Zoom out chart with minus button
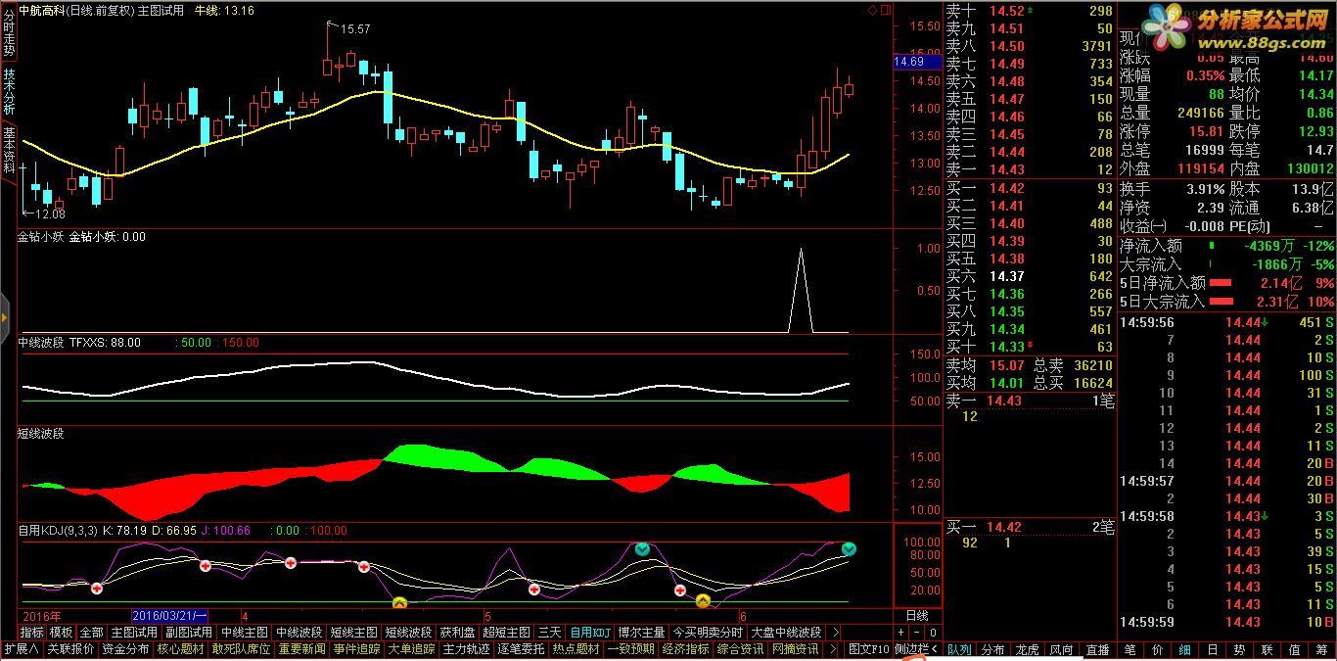Screen dimensions: 1337x661 pyautogui.click(x=917, y=632)
